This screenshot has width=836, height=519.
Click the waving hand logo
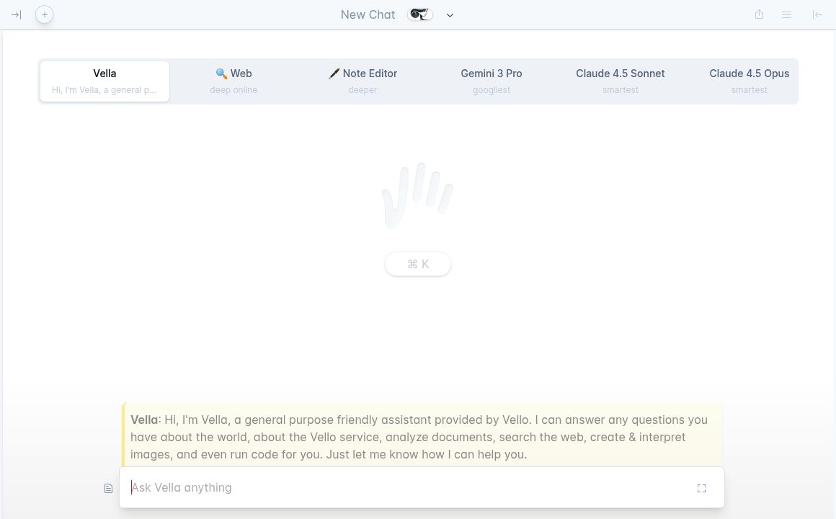[417, 195]
